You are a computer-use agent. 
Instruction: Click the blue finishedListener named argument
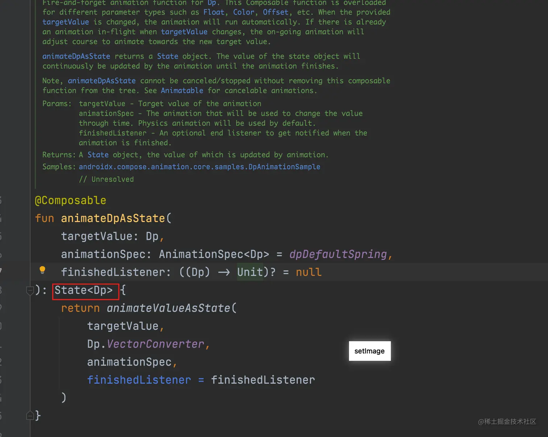[139, 380]
